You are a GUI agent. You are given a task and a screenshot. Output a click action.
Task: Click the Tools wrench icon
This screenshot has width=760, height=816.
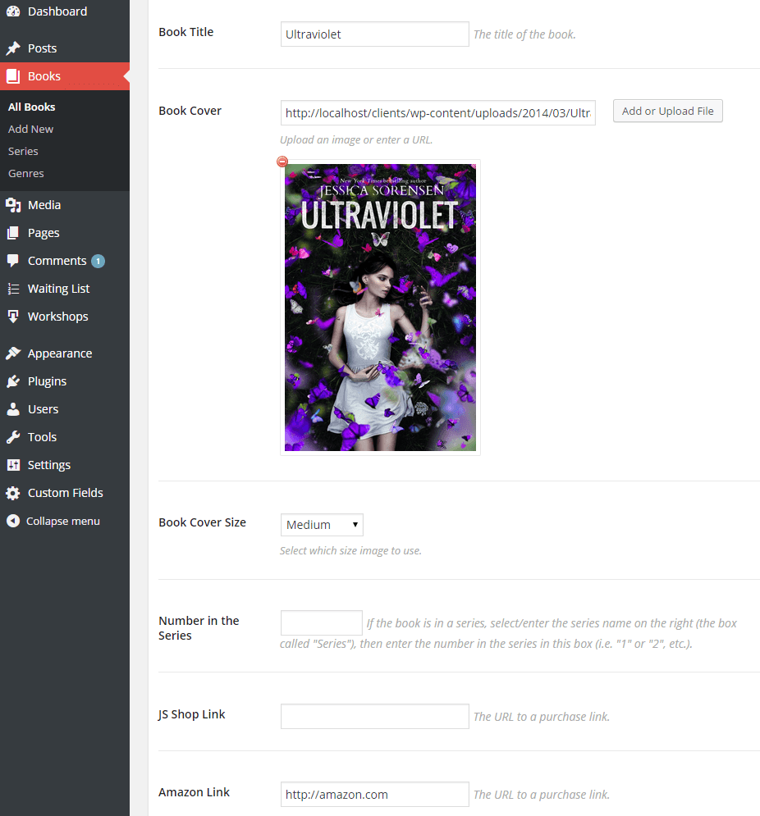point(13,437)
